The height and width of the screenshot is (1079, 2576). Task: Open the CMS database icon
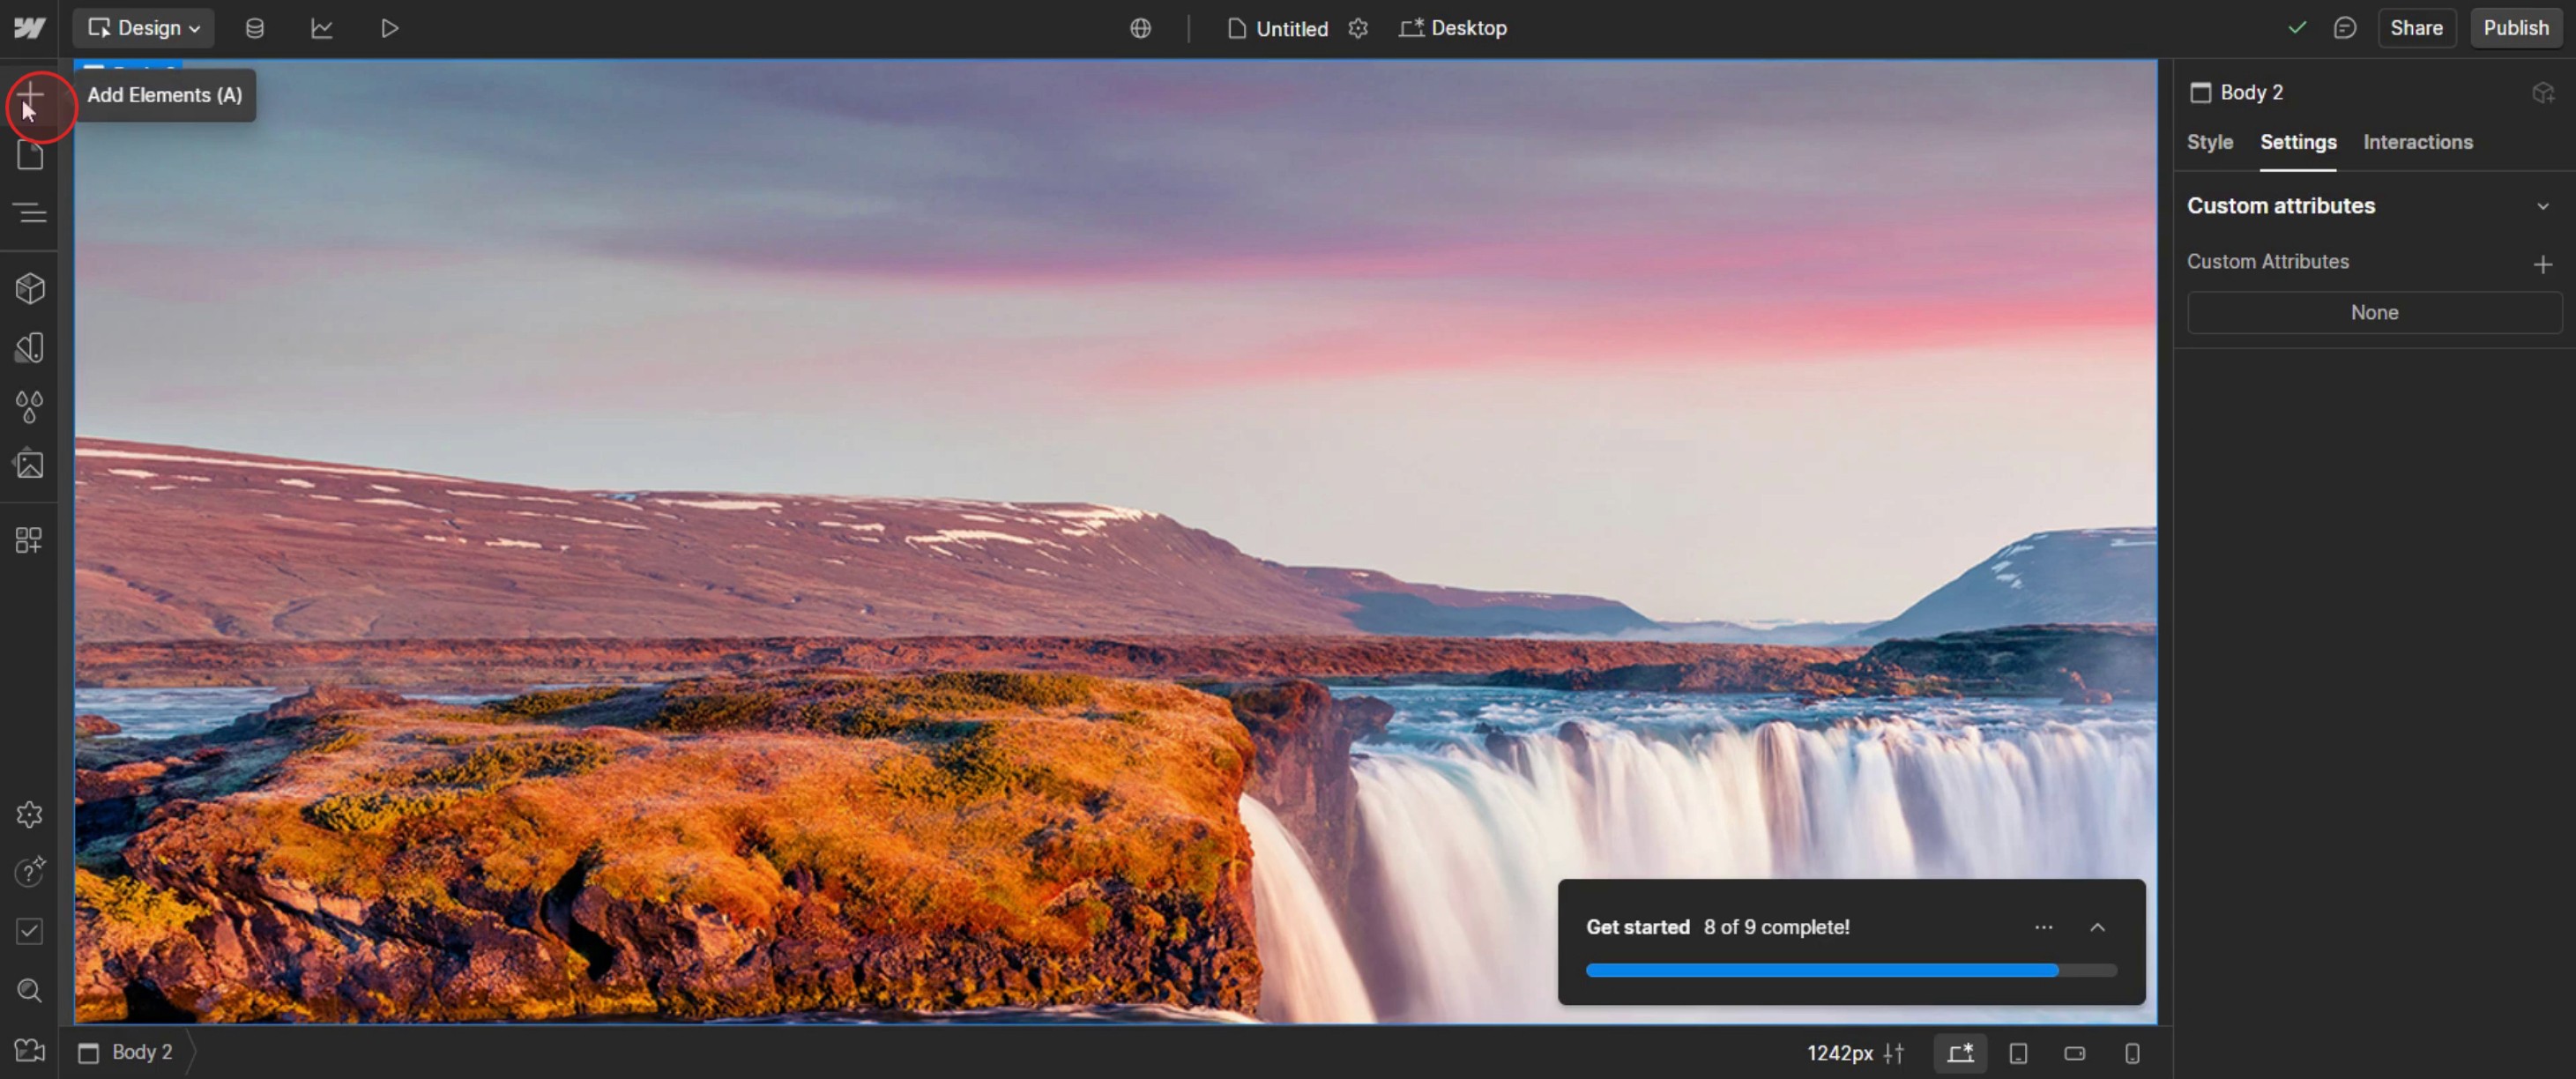[x=255, y=28]
